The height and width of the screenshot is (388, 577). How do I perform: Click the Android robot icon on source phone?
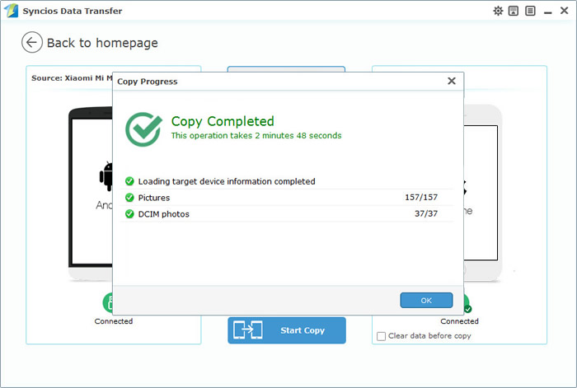(x=106, y=176)
